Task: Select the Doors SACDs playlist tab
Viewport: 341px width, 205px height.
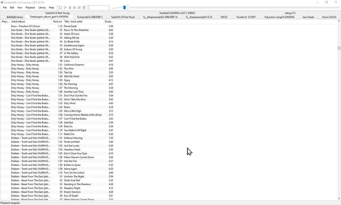Action: [x=329, y=17]
